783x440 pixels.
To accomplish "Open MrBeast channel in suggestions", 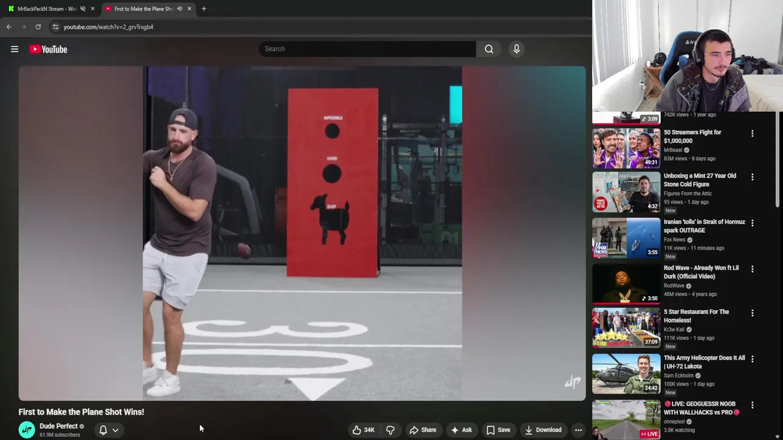I will [x=673, y=150].
